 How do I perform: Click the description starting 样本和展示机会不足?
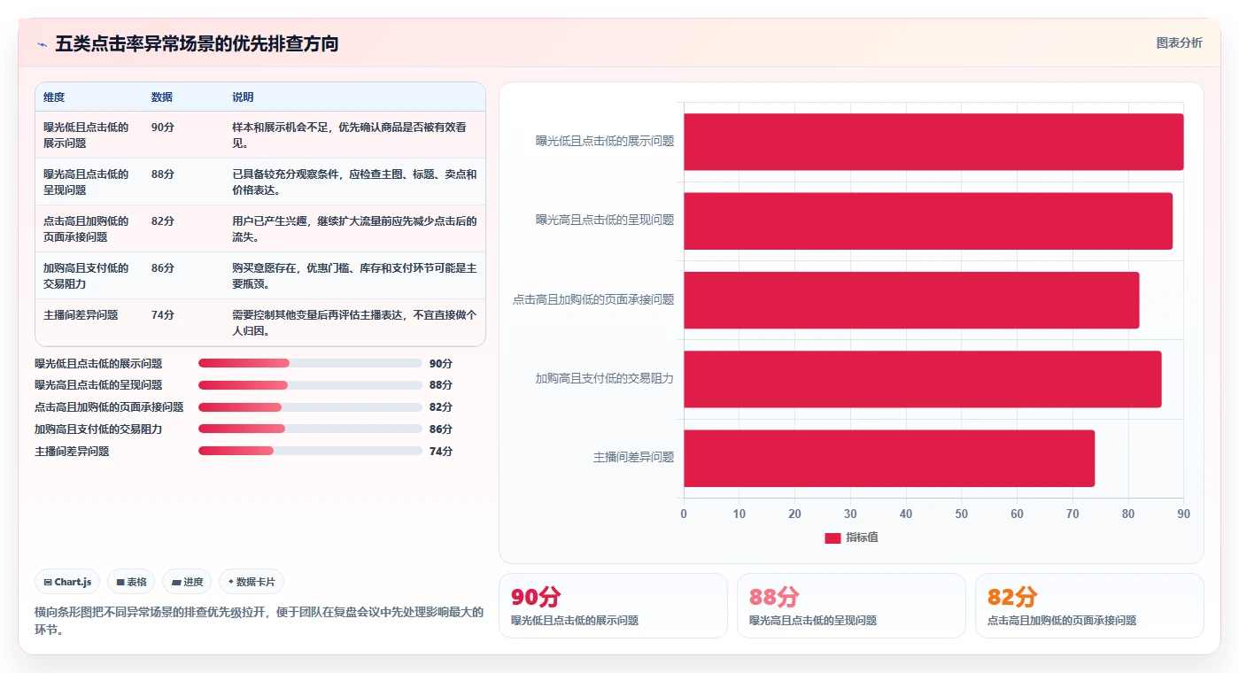[x=349, y=135]
